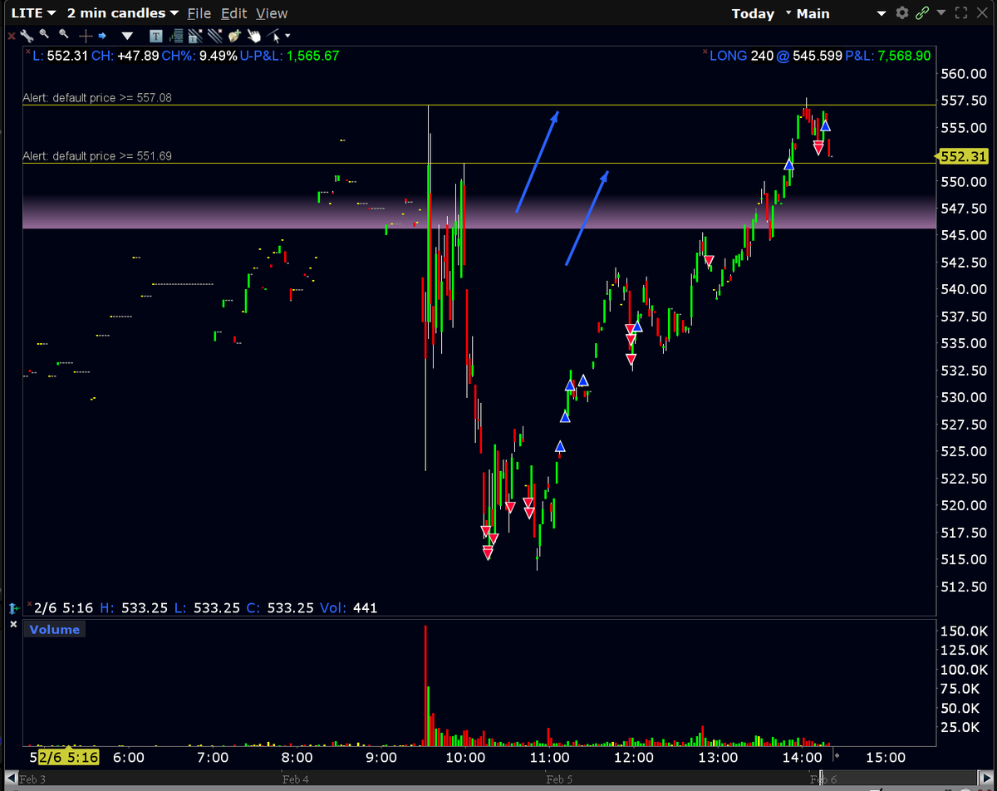
Task: Toggle the green symbol link chain
Action: 921,13
